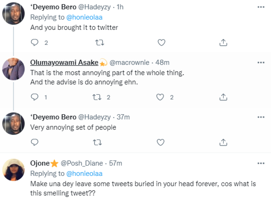Viewport: 271px width, 202px height.
Task: Like the "Very annoying set of people" tweet
Action: click(161, 142)
